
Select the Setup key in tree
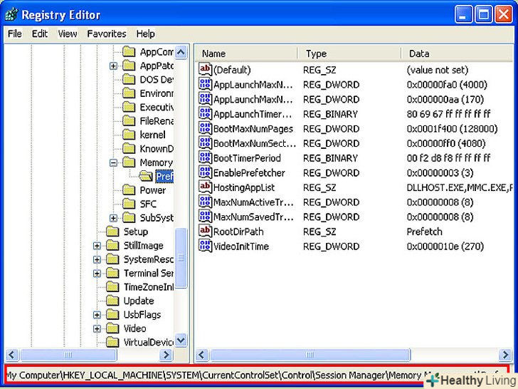[x=135, y=232]
